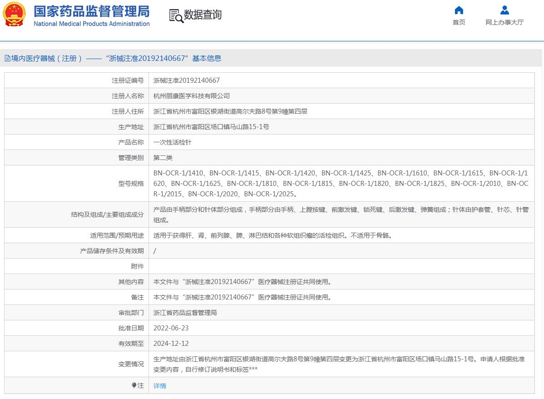Click the 注册人名称 label
This screenshot has width=544, height=399.
click(128, 96)
